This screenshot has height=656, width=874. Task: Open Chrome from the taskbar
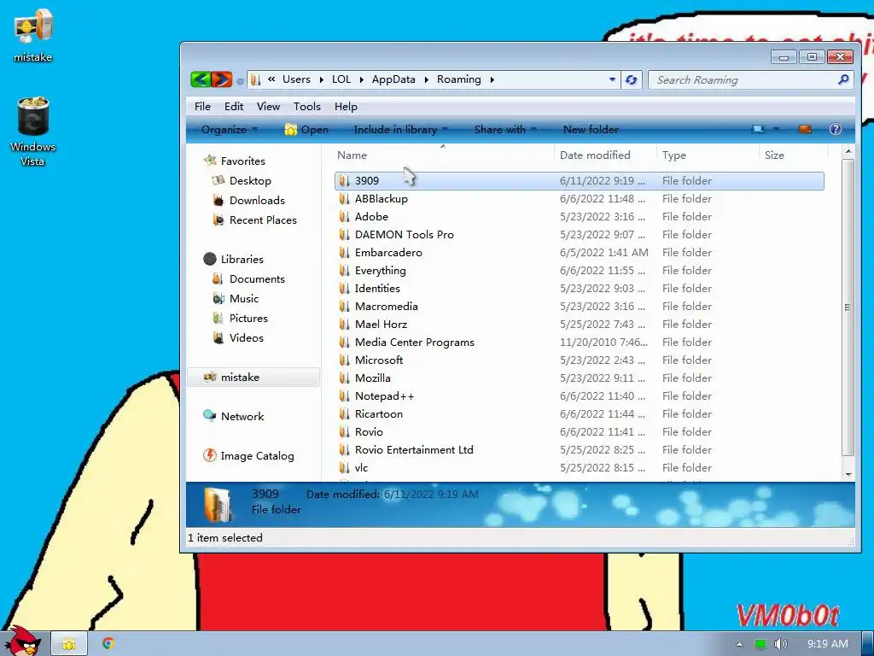coord(108,644)
